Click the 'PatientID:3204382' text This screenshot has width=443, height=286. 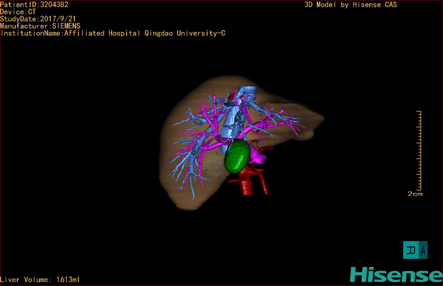34,4
